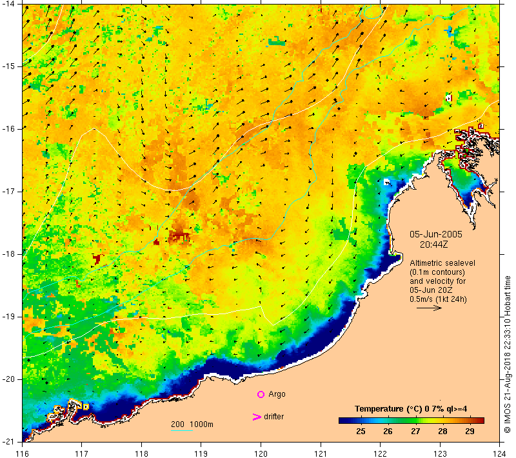Click the '0.5m/s (1kt 24h)' text
This screenshot has width=516, height=458.
pos(438,299)
